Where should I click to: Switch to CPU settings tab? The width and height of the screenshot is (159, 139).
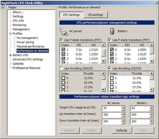click(71, 15)
